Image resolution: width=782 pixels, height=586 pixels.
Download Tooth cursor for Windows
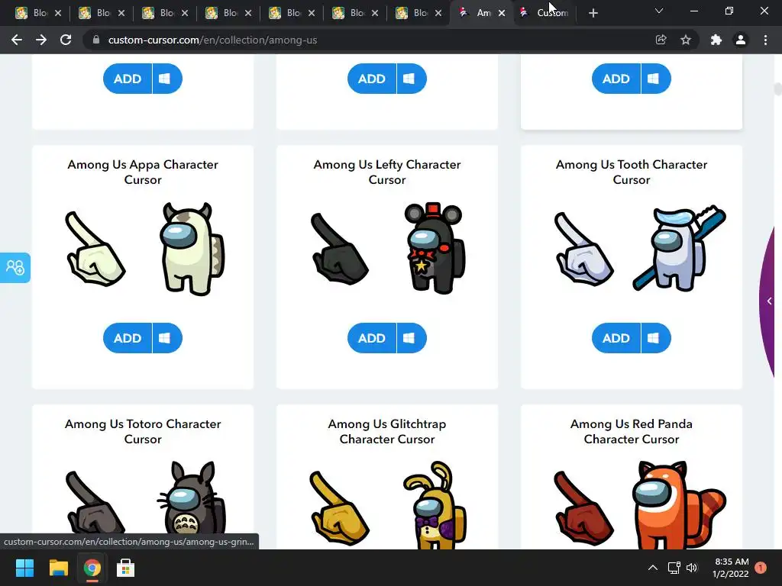click(x=656, y=338)
